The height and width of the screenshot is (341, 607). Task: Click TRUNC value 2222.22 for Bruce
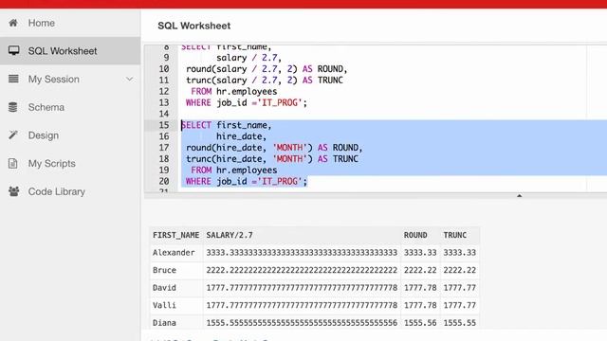459,270
